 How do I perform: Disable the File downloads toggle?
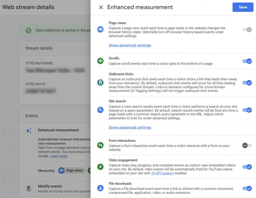click(x=247, y=188)
